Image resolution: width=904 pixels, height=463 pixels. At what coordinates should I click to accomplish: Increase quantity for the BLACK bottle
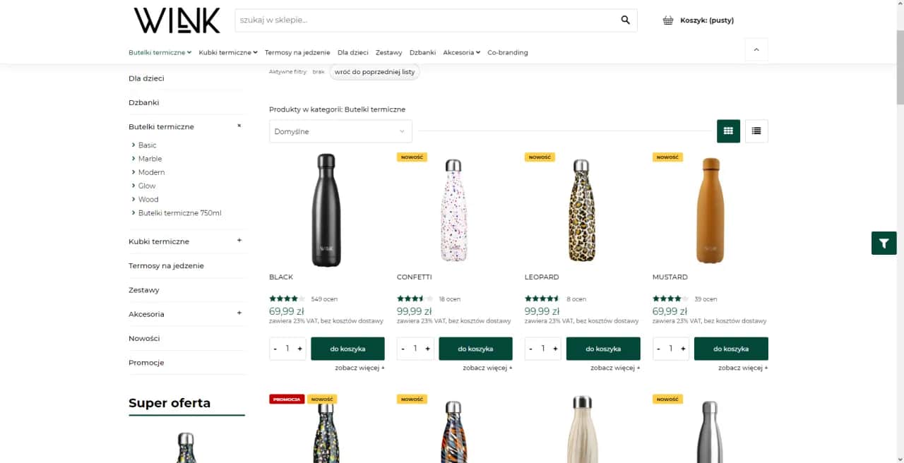(299, 348)
